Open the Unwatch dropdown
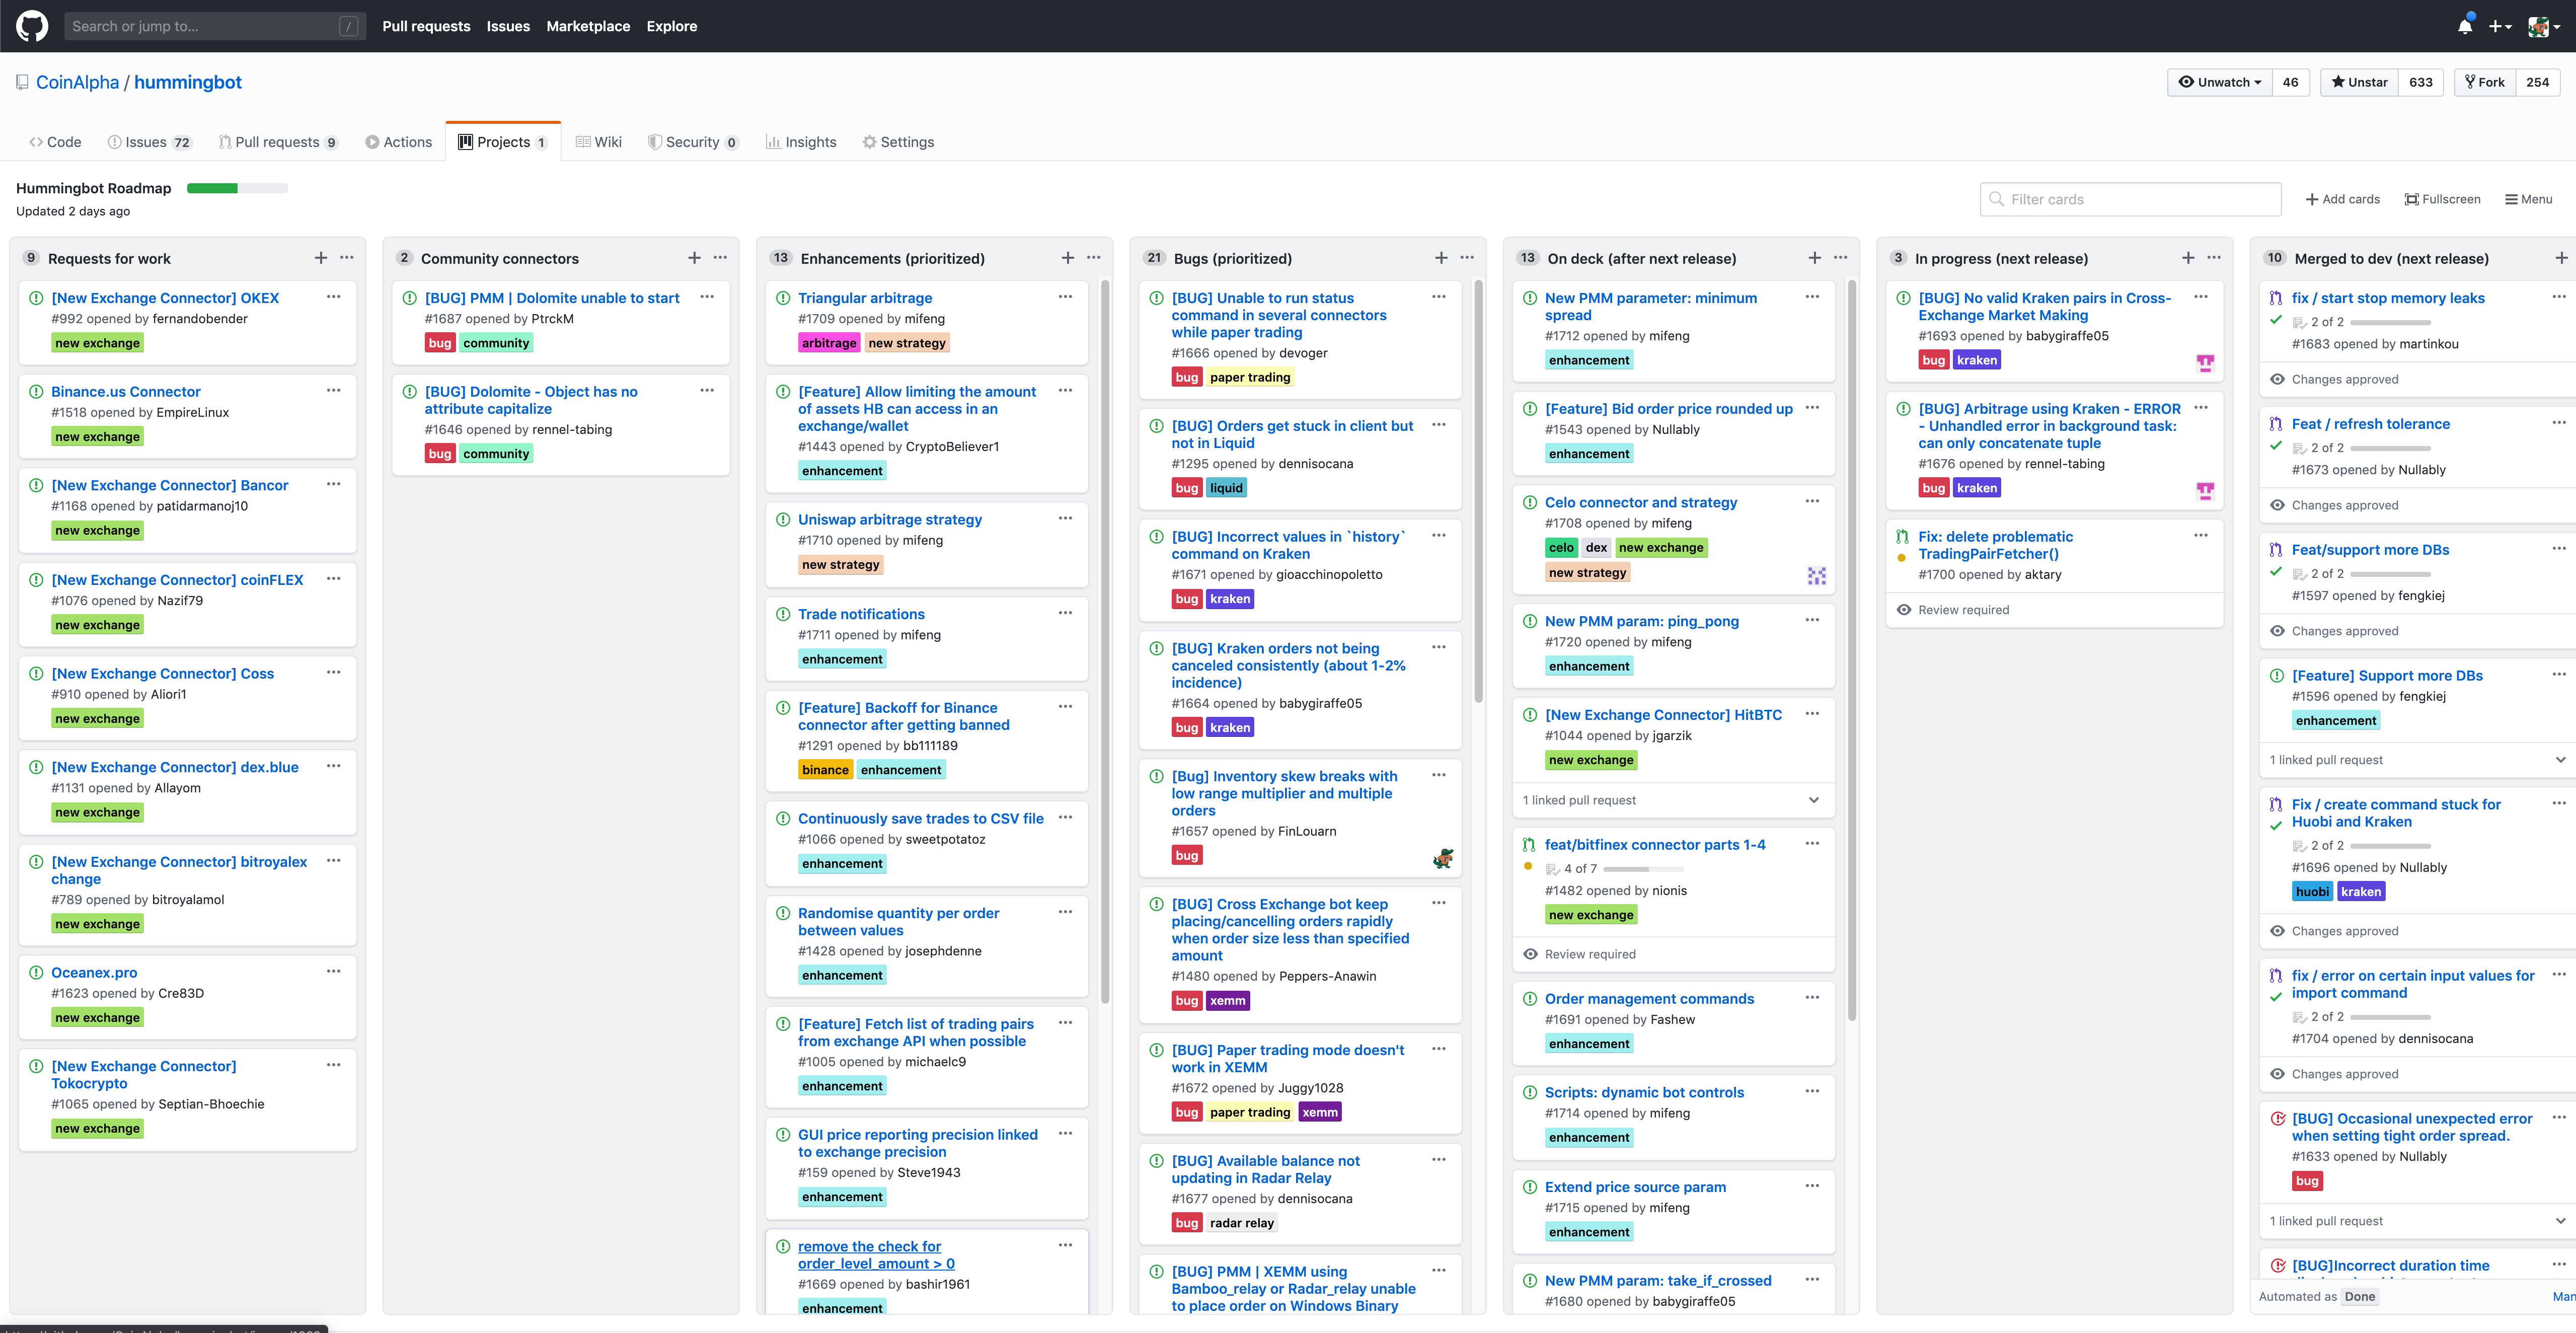Viewport: 2576px width, 1333px height. (x=2220, y=82)
